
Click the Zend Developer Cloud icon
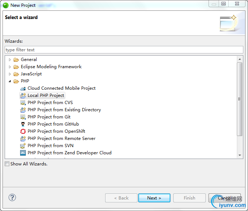pos(23,153)
